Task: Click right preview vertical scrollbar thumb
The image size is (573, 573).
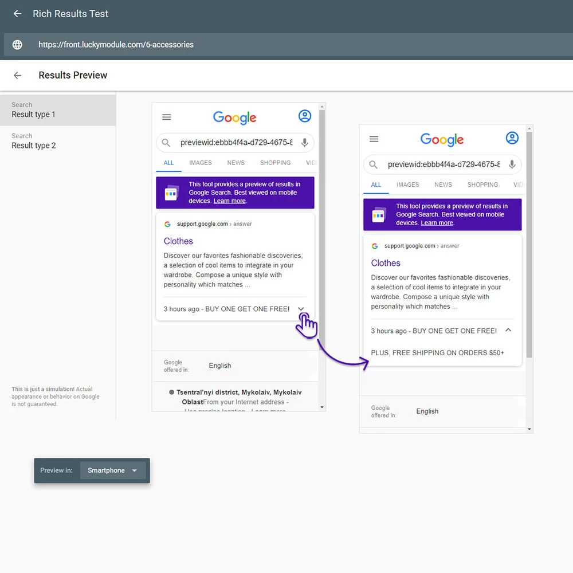Action: click(x=529, y=245)
